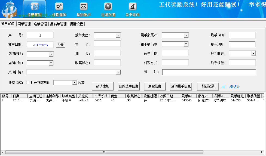Viewport: 266px width, 156px height.
Task: Click the 所在QT column header
Action: 204,96
